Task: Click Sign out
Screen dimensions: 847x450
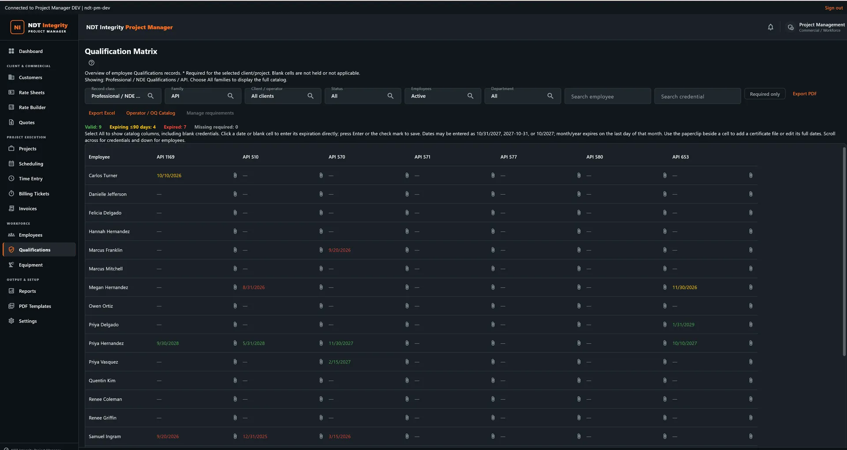Action: (x=833, y=8)
